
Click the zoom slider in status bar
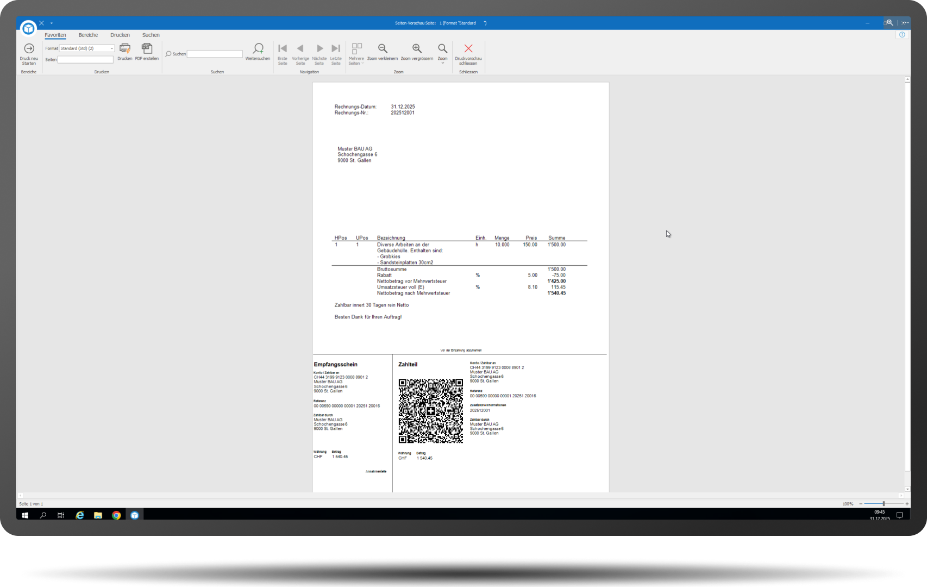coord(883,504)
